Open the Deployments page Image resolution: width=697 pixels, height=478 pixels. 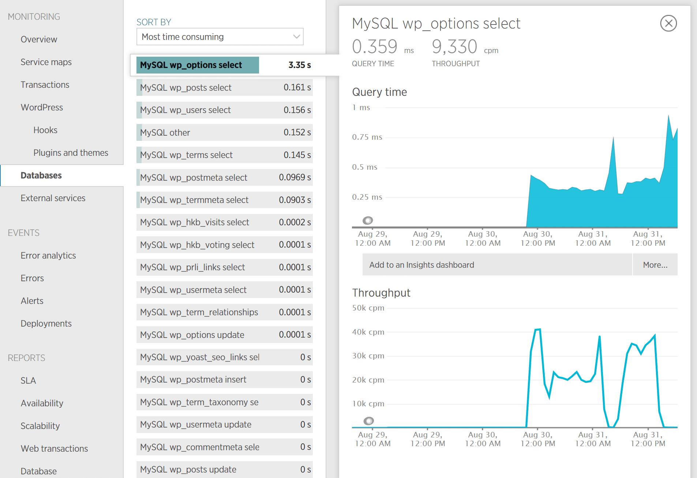coord(46,323)
